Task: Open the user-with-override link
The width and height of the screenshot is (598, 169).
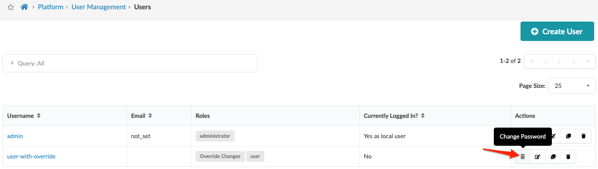Action: pos(31,156)
